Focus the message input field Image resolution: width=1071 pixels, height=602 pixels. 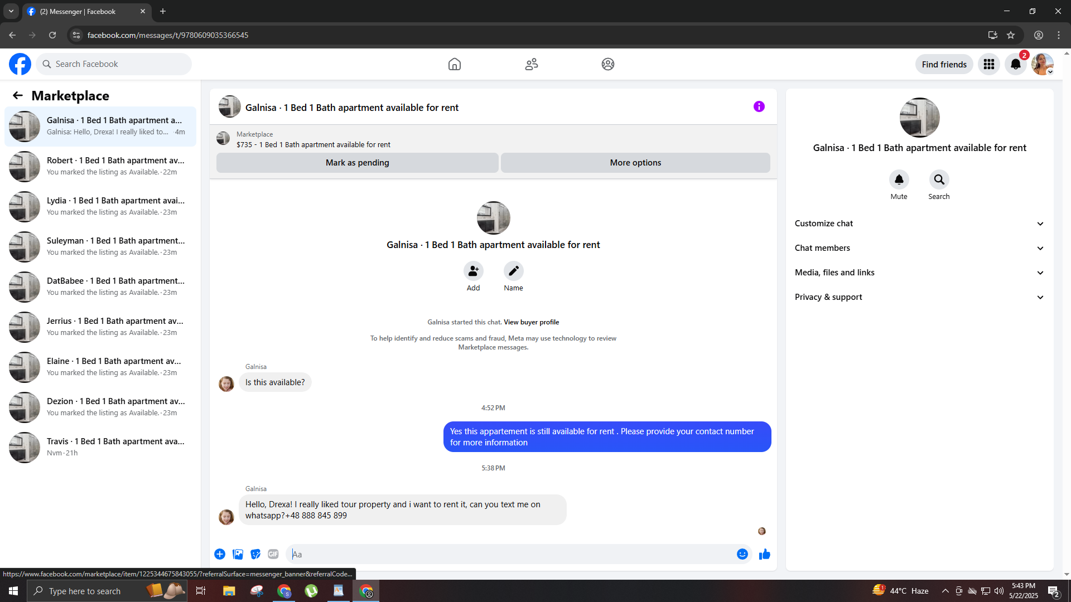[511, 554]
